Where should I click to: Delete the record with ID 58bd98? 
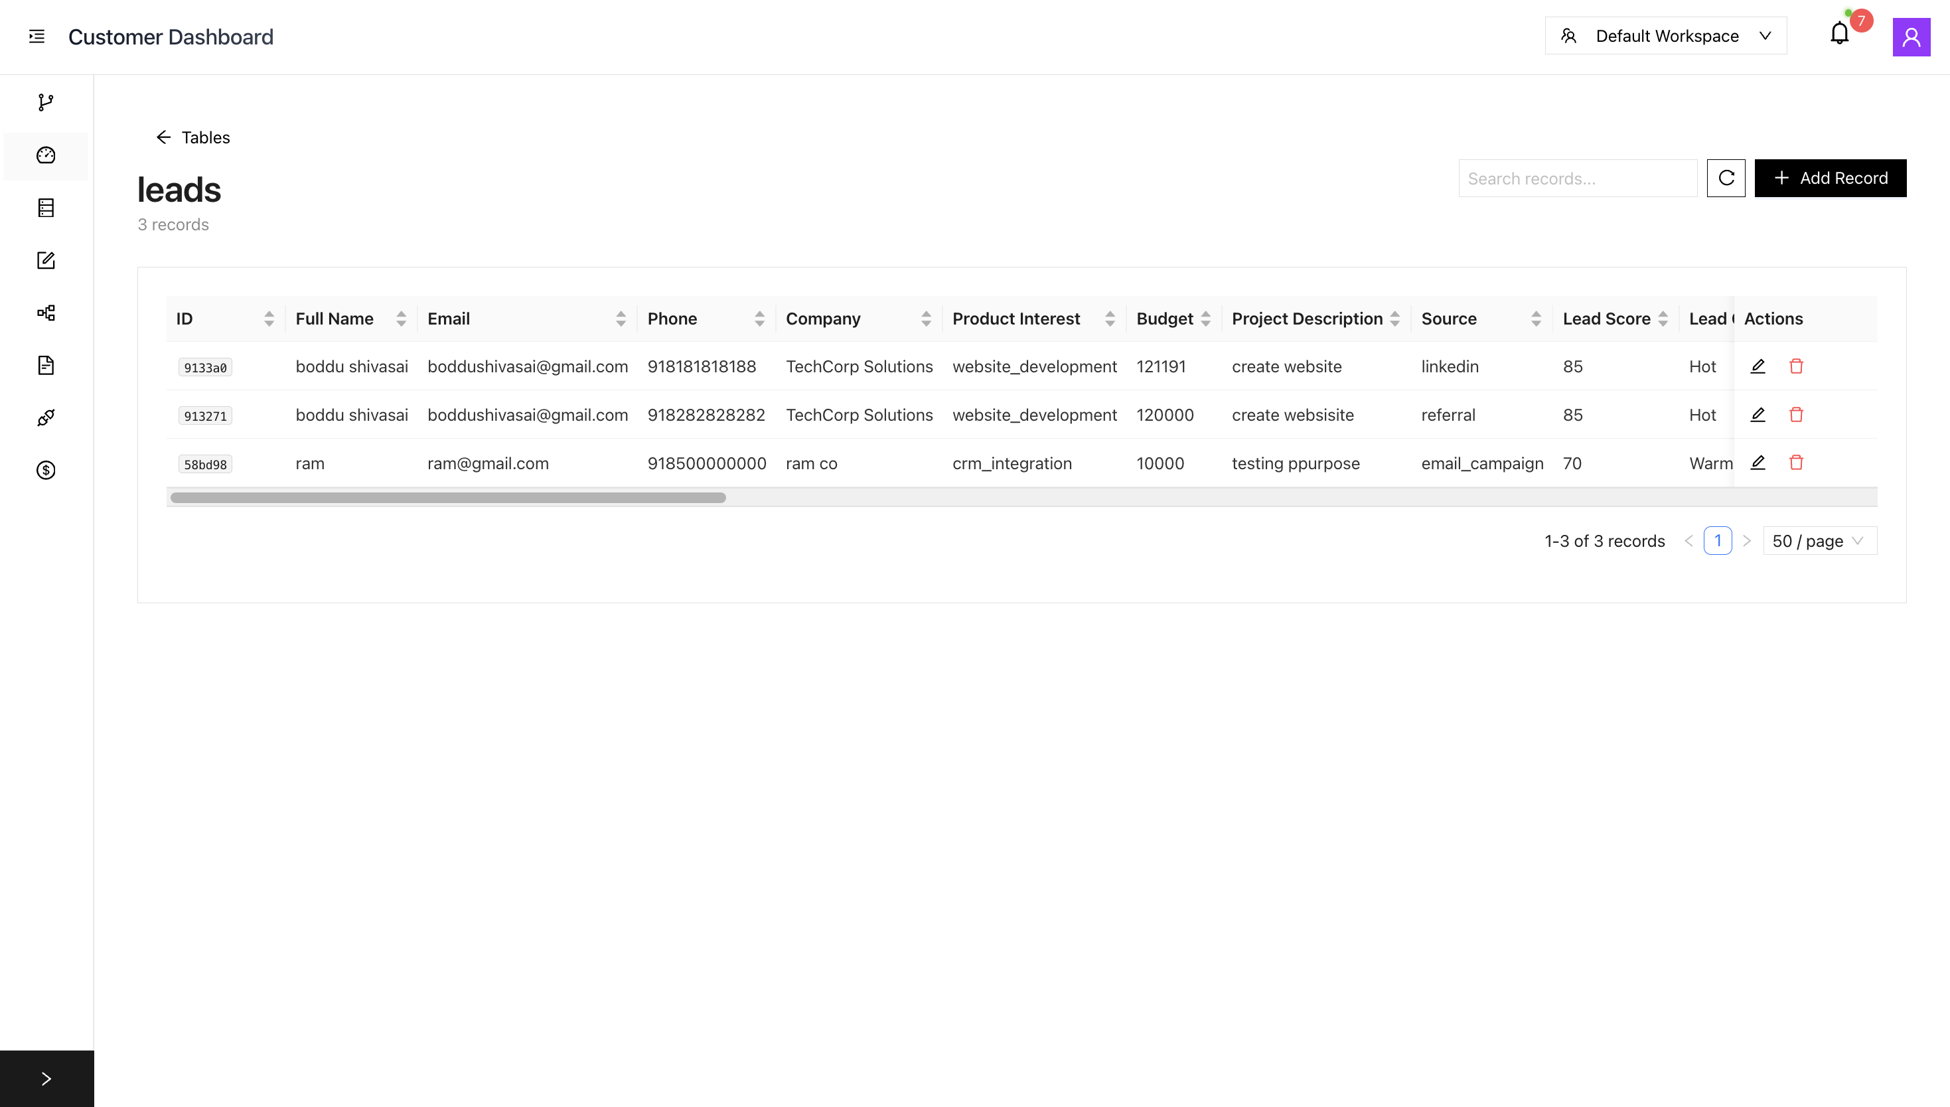[1795, 463]
